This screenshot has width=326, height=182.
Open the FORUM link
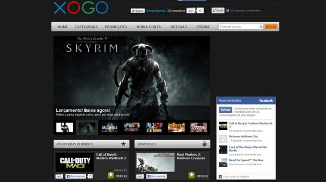(x=203, y=27)
